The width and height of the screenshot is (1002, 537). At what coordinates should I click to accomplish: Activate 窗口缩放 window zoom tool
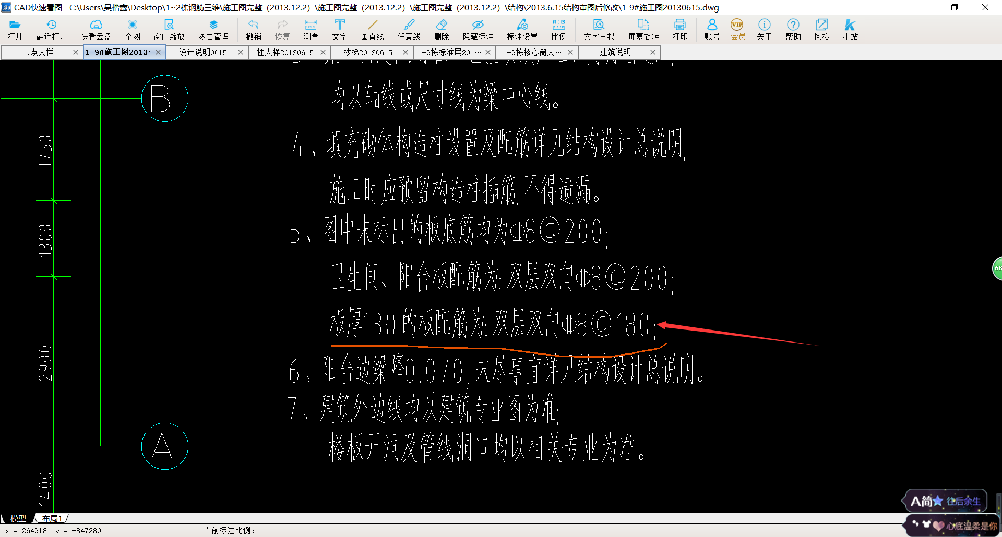169,30
